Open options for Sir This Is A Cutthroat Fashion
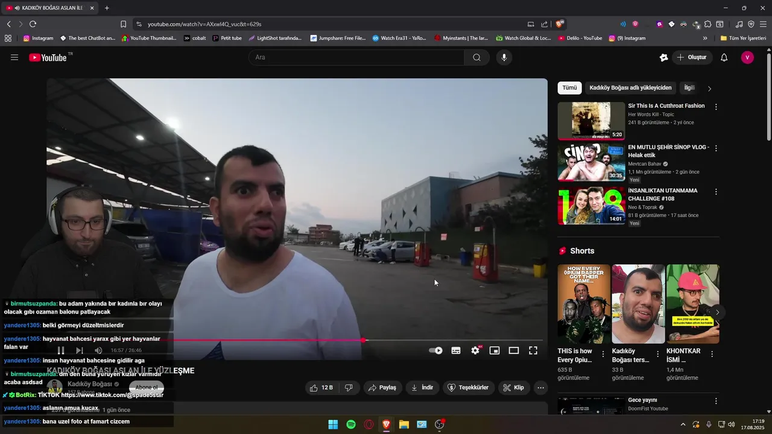Image resolution: width=772 pixels, height=434 pixels. pyautogui.click(x=716, y=107)
